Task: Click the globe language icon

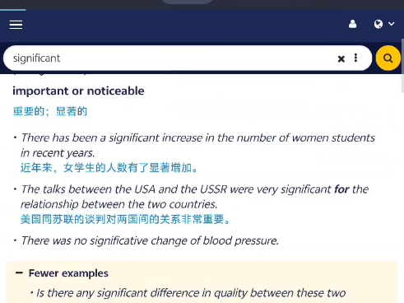Action: tap(378, 24)
